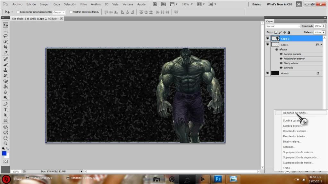Image resolution: width=328 pixels, height=184 pixels.
Task: Choose Trazo from the effects menu
Action: point(287,168)
